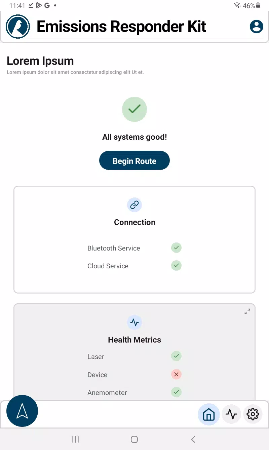Expand the Health Metrics card
The image size is (269, 450).
click(x=247, y=311)
